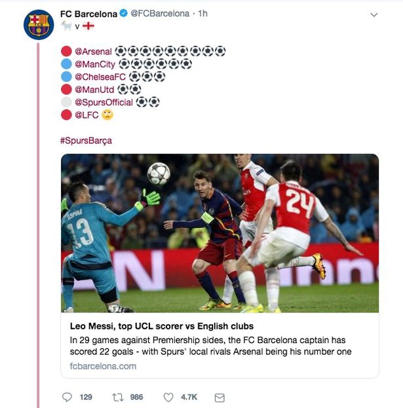The image size is (403, 408).
Task: Click the direct message envelope icon
Action: pyautogui.click(x=220, y=397)
